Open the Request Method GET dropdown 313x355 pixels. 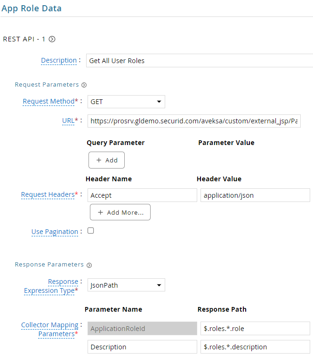click(x=126, y=102)
